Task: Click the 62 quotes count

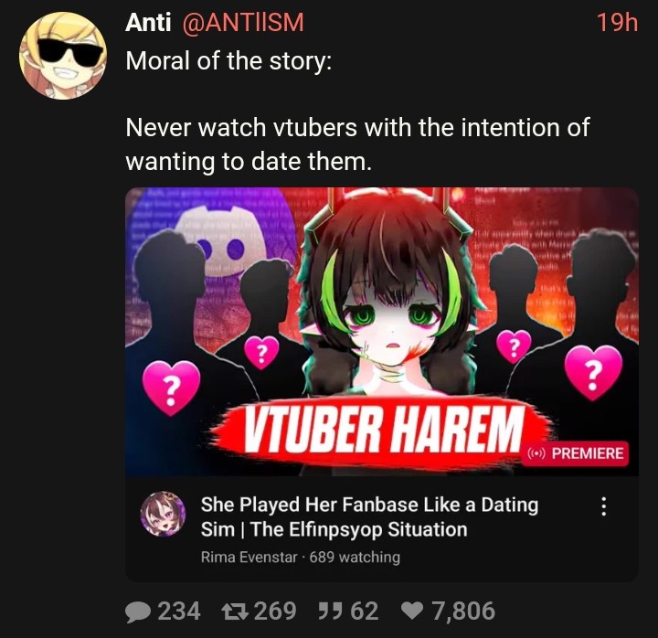Action: pos(365,611)
